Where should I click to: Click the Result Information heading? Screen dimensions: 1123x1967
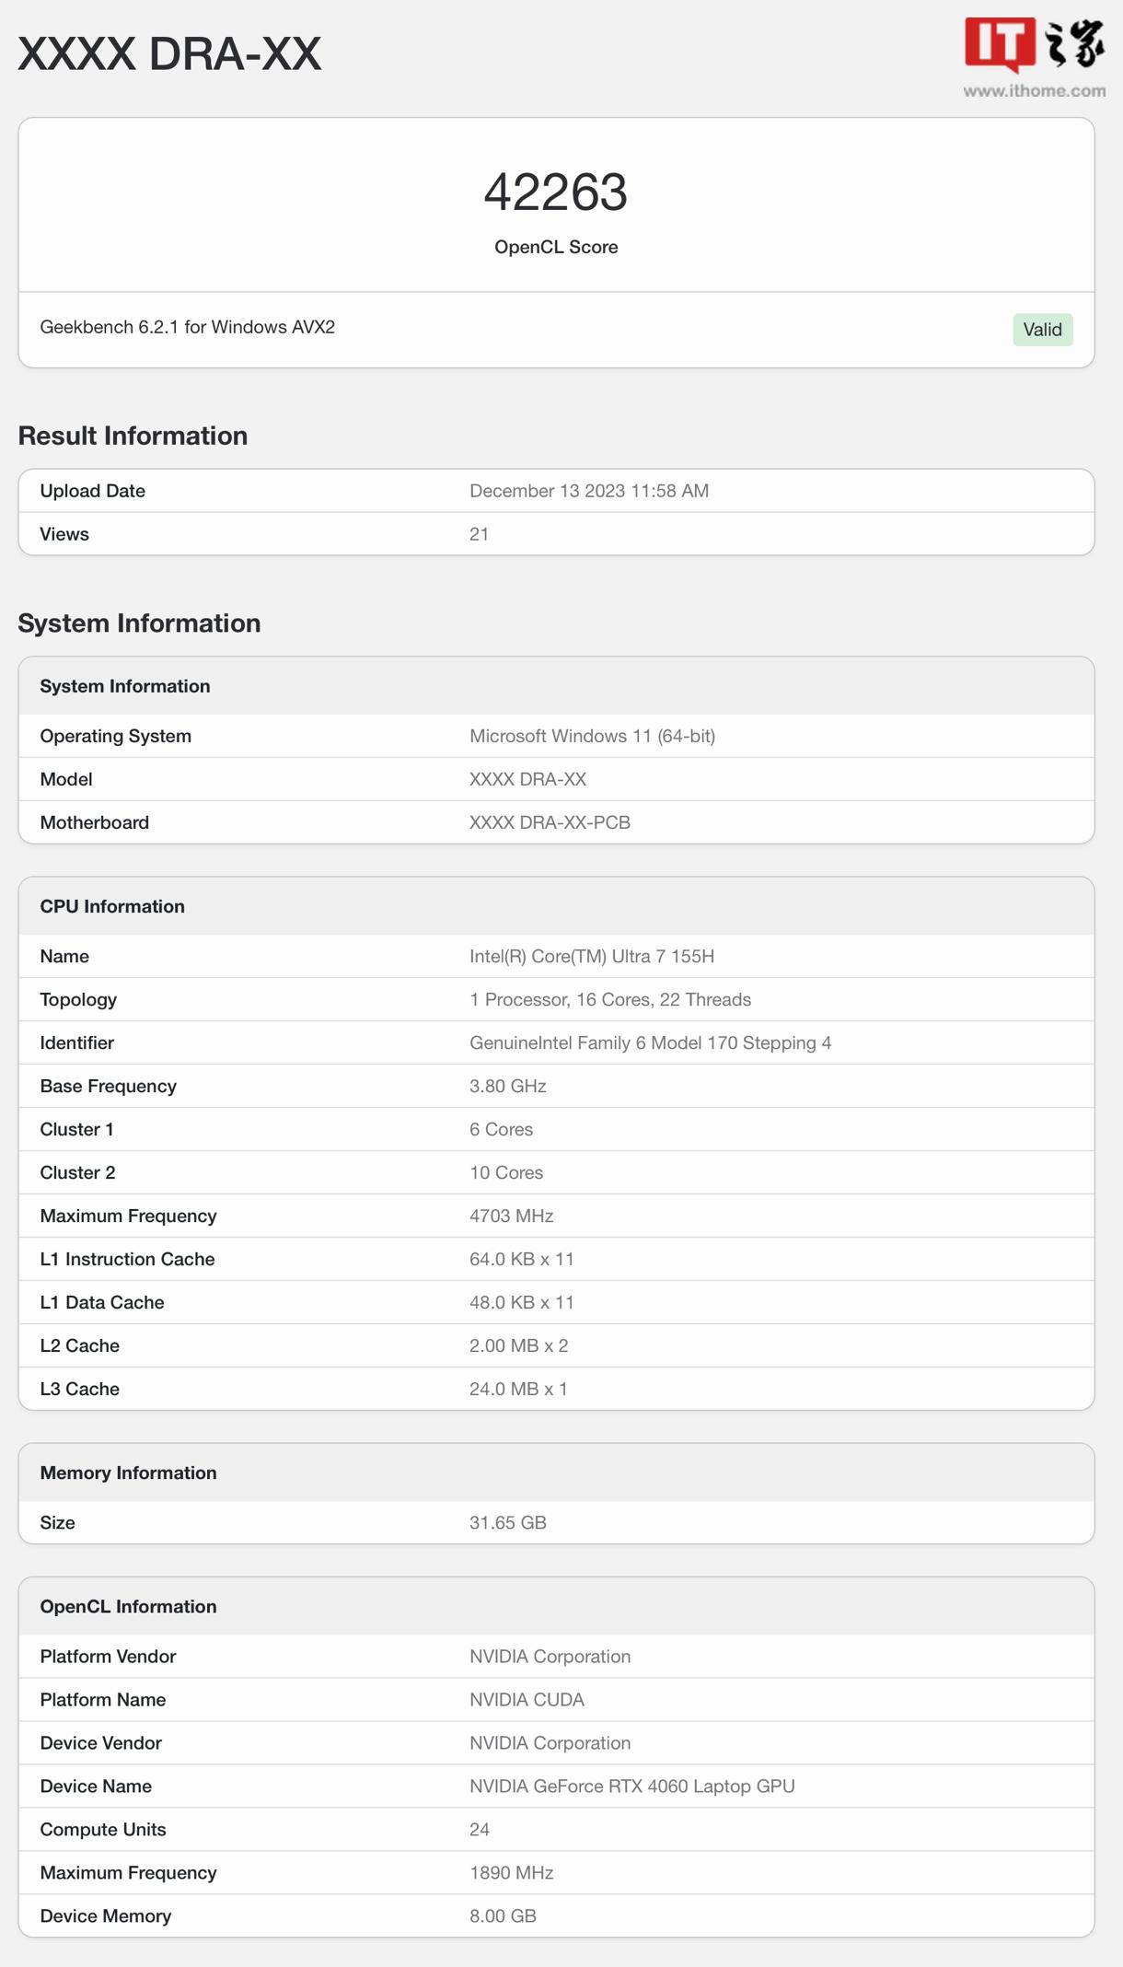click(x=133, y=436)
